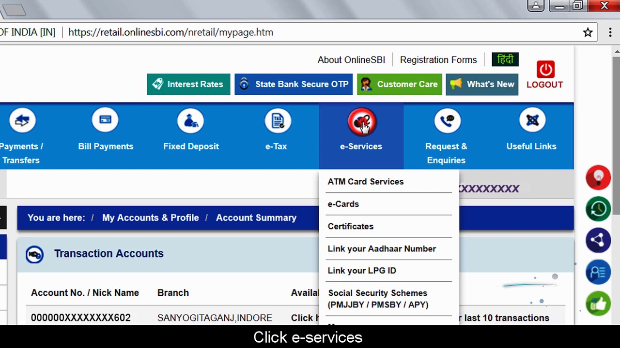The height and width of the screenshot is (348, 620).
Task: Open the What's New button
Action: pyautogui.click(x=482, y=84)
